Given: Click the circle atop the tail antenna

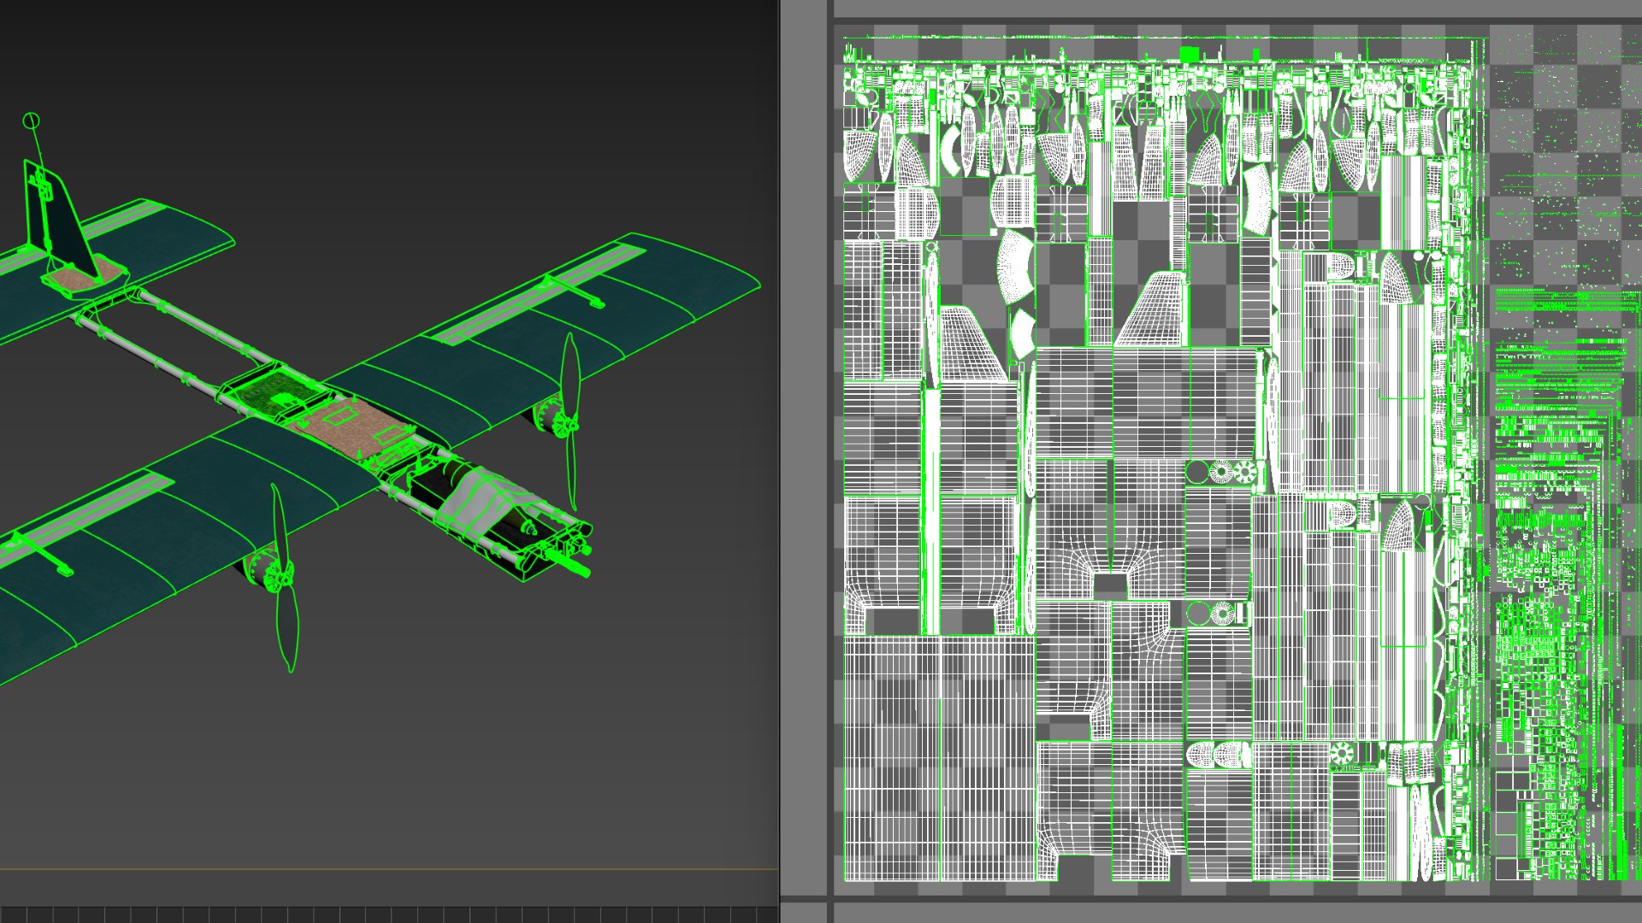Looking at the screenshot, I should (31, 121).
